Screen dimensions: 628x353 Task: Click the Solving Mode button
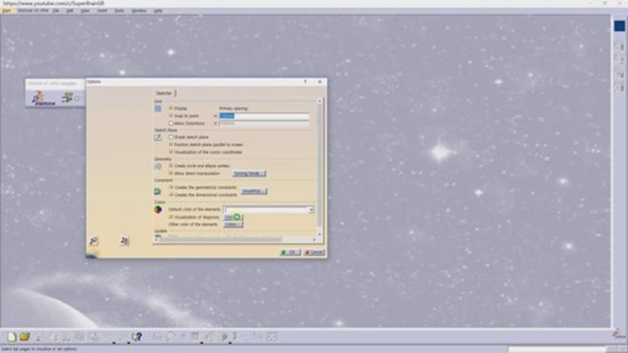coord(249,173)
